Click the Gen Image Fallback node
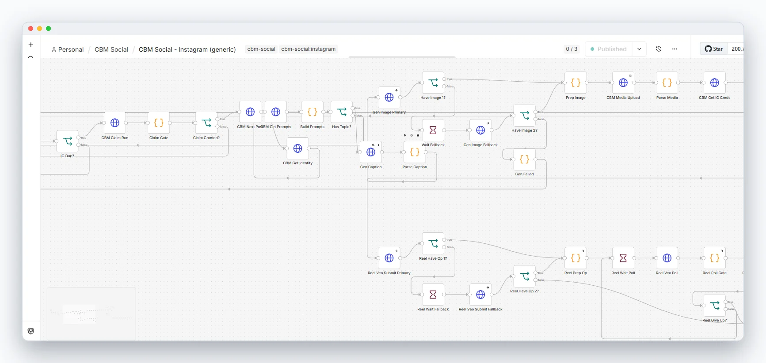Image resolution: width=766 pixels, height=363 pixels. pyautogui.click(x=480, y=130)
